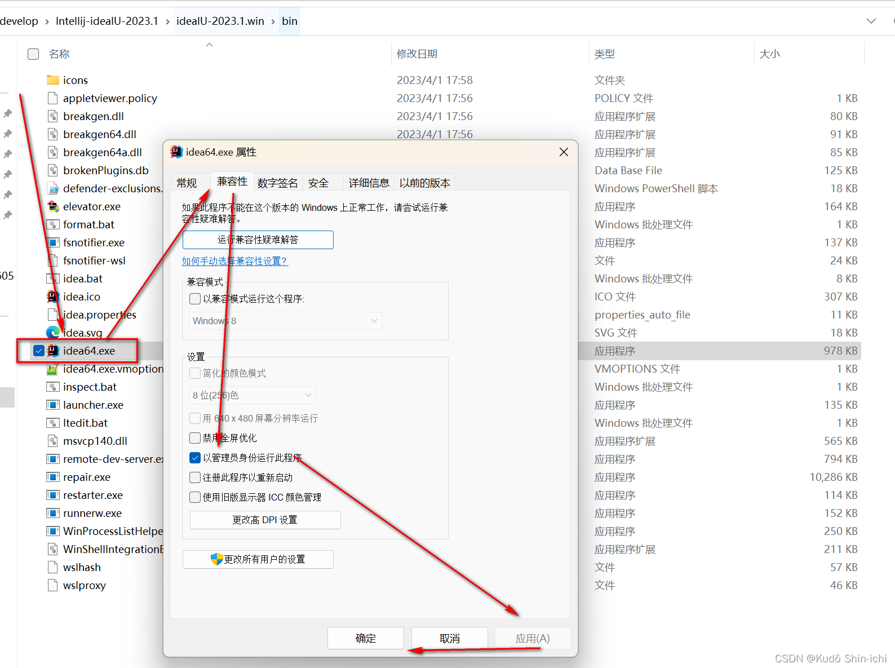Click the elevator.exe icon
The width and height of the screenshot is (895, 668).
53,206
